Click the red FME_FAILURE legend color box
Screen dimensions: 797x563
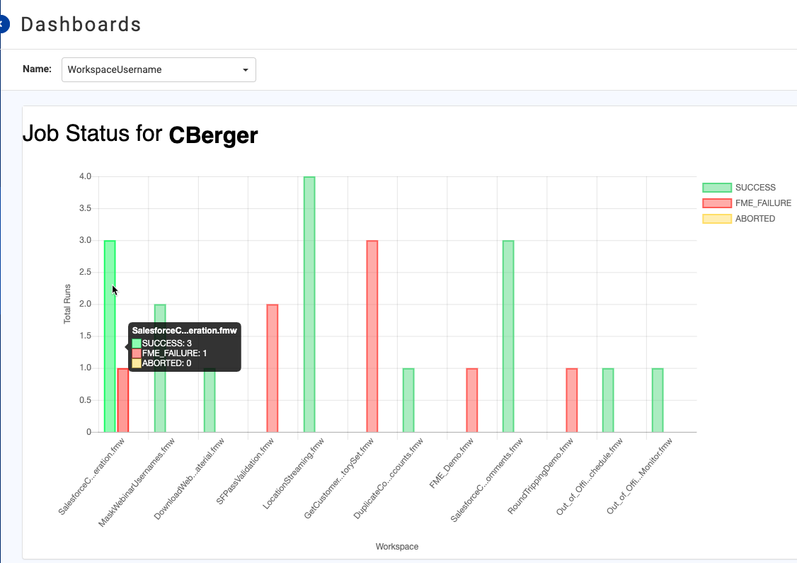[x=717, y=203]
